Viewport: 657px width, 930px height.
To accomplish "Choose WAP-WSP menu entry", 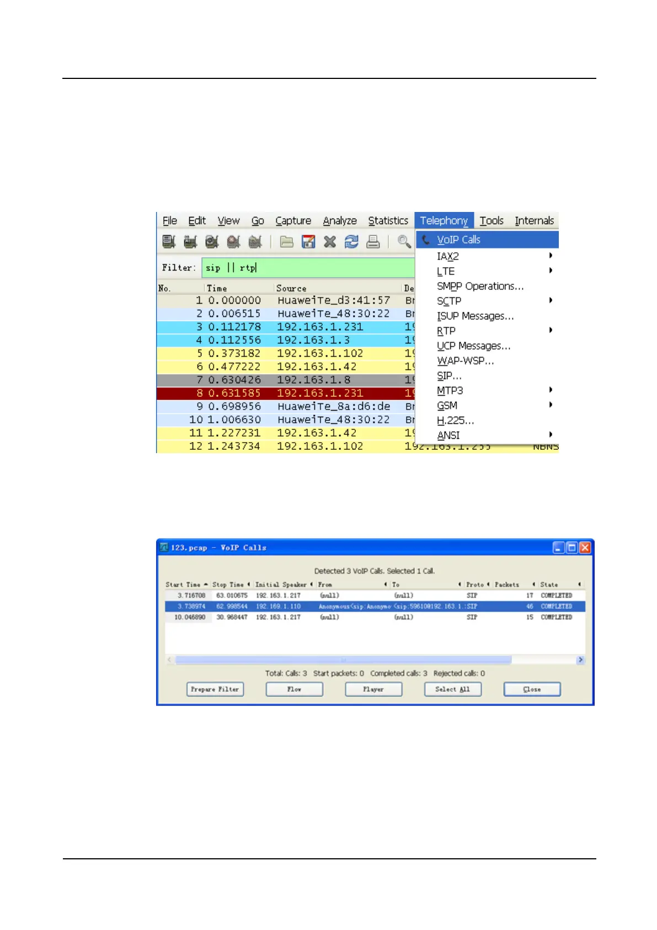I will click(488, 360).
